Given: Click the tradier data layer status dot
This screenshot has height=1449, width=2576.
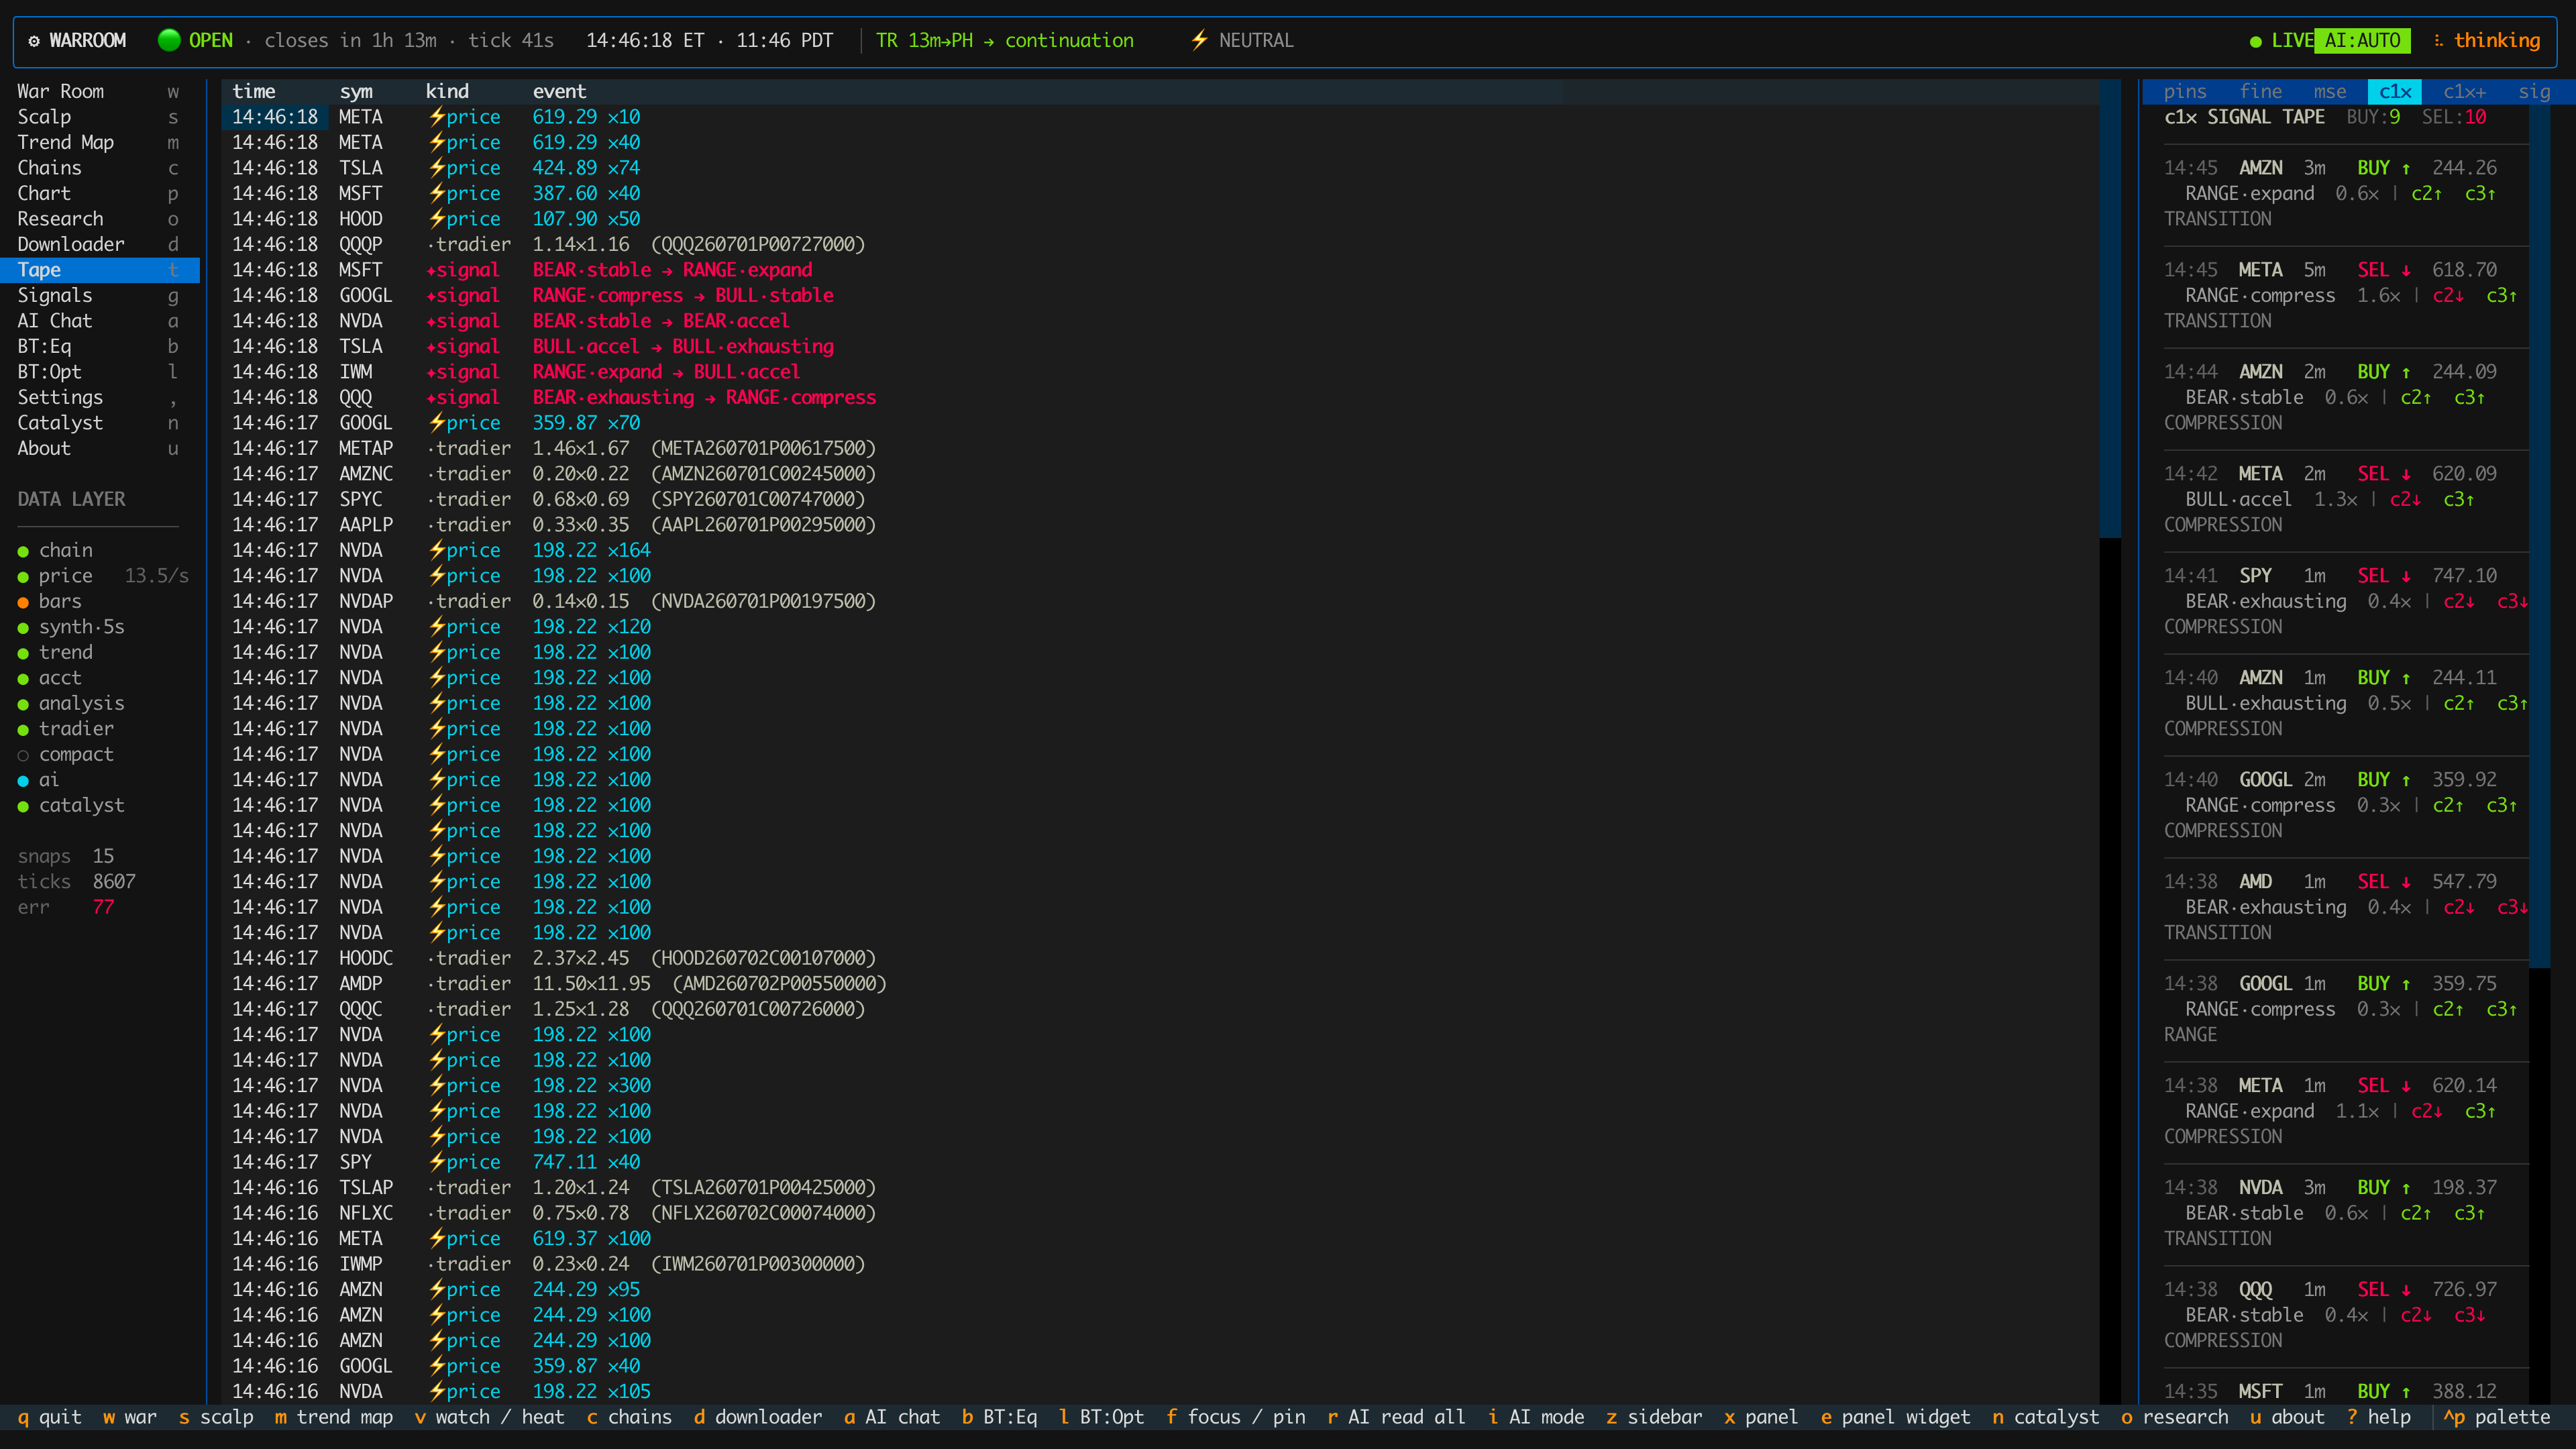Looking at the screenshot, I should point(23,730).
